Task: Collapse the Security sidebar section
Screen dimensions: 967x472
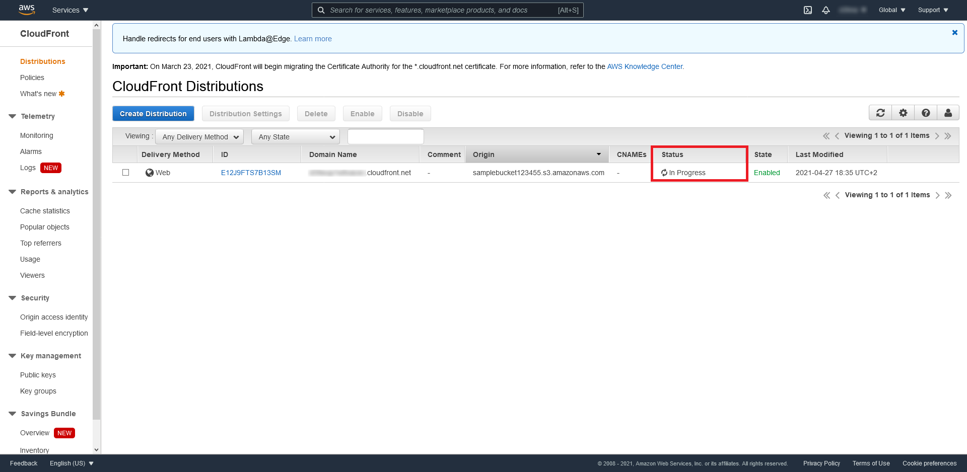Action: point(12,298)
